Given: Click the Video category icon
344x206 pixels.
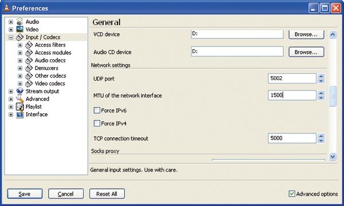Looking at the screenshot, I should [x=19, y=29].
